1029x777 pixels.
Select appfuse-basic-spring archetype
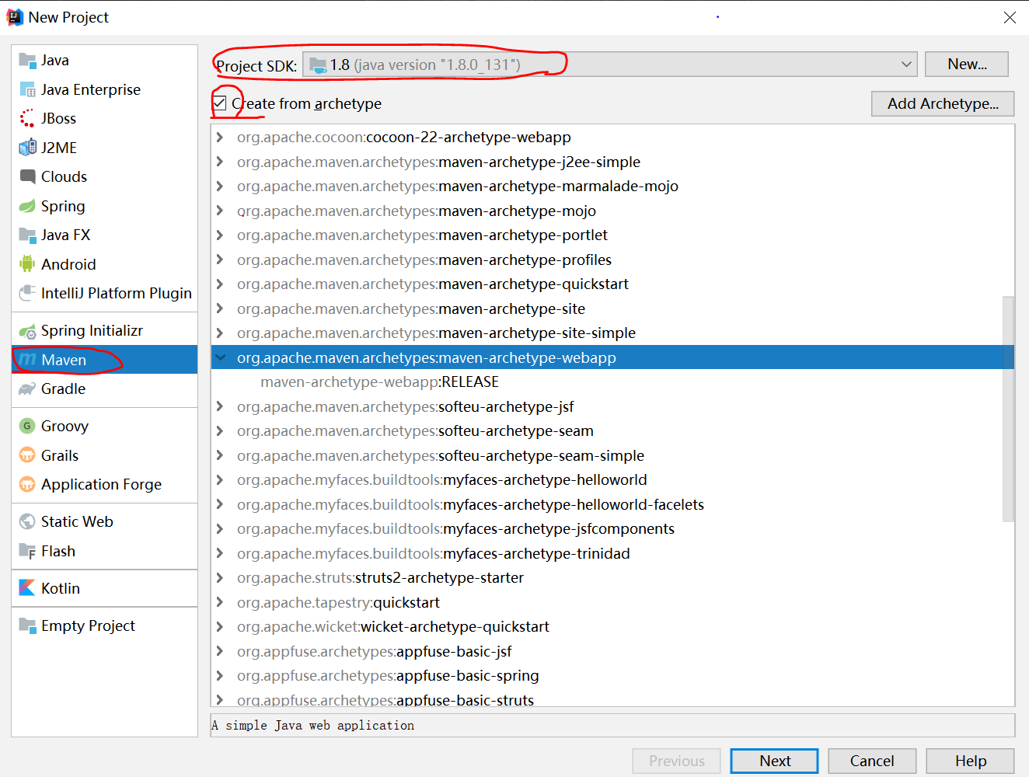click(x=613, y=675)
